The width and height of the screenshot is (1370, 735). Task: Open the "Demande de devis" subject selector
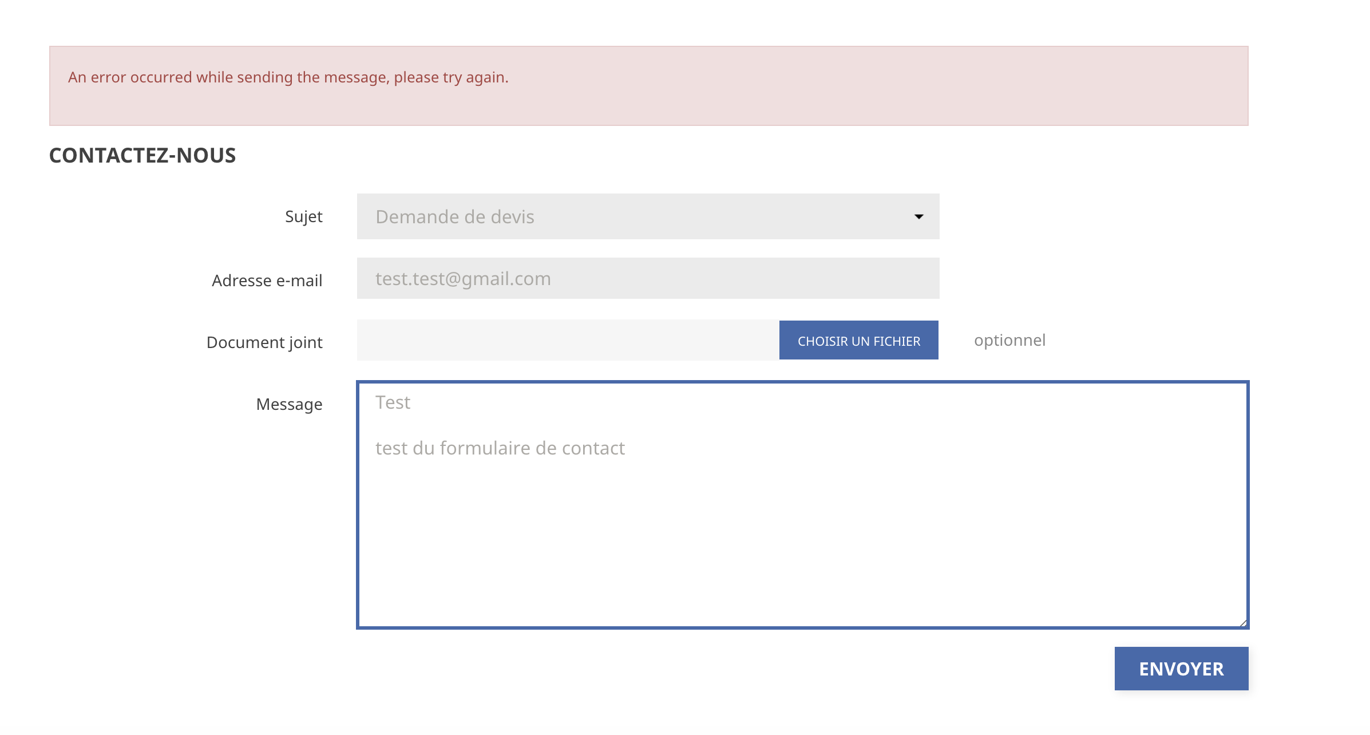[647, 216]
